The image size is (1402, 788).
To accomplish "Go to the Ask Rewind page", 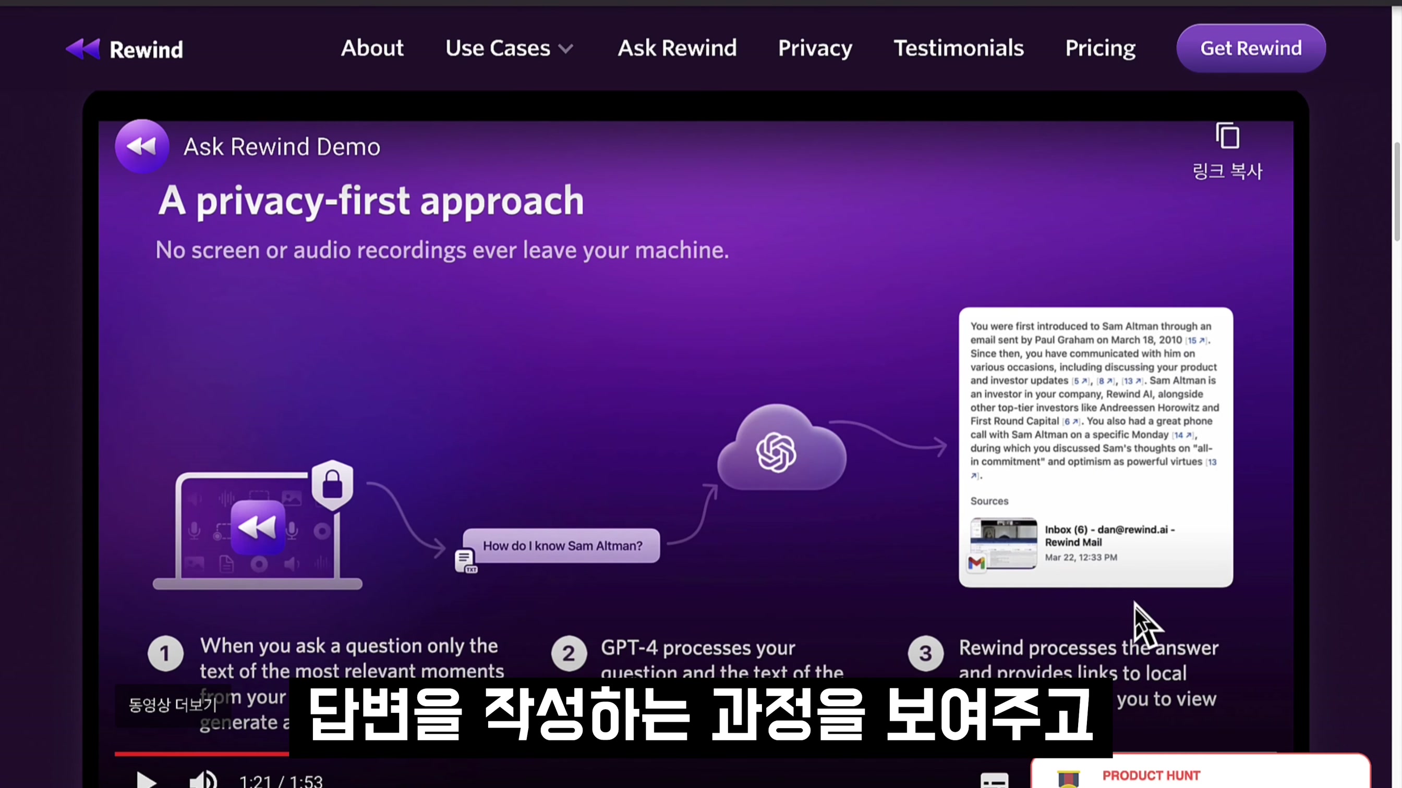I will [x=677, y=48].
